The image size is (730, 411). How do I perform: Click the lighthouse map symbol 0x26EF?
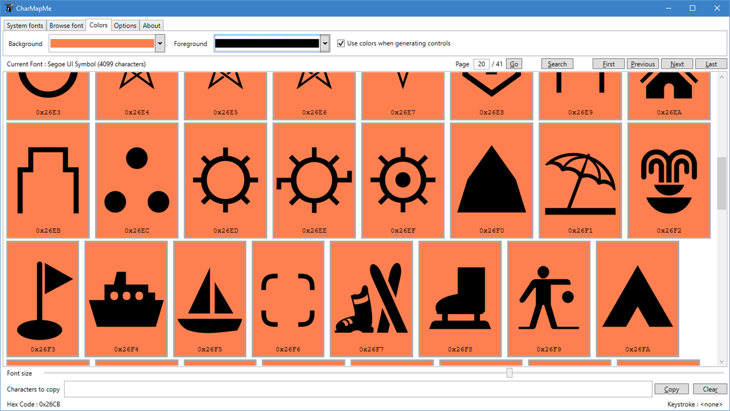tap(403, 180)
